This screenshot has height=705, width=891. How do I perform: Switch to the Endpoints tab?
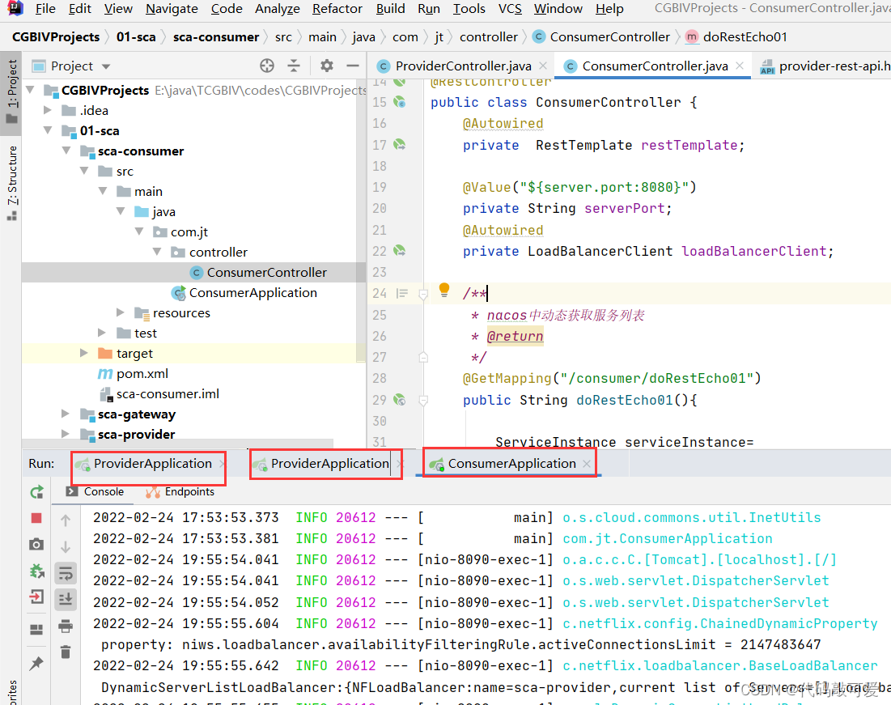tap(180, 492)
